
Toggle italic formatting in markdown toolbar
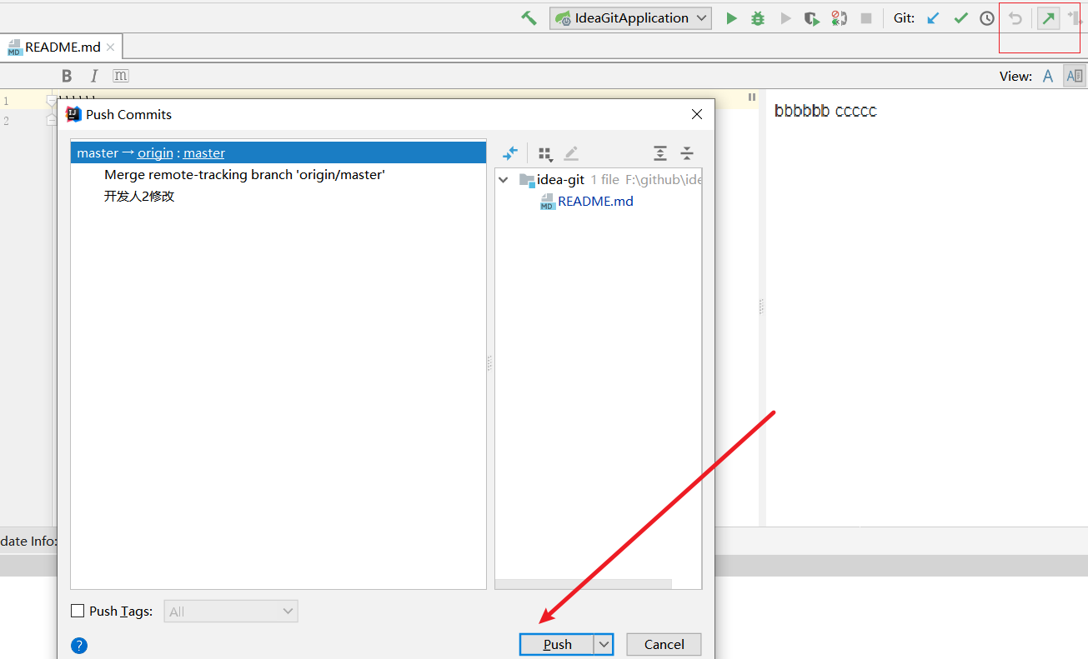[x=94, y=76]
